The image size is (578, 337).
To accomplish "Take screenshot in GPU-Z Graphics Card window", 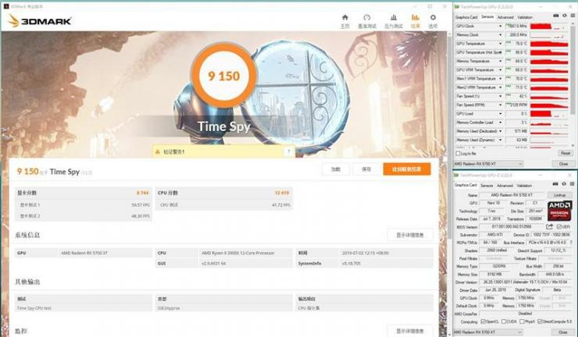I will click(x=555, y=184).
